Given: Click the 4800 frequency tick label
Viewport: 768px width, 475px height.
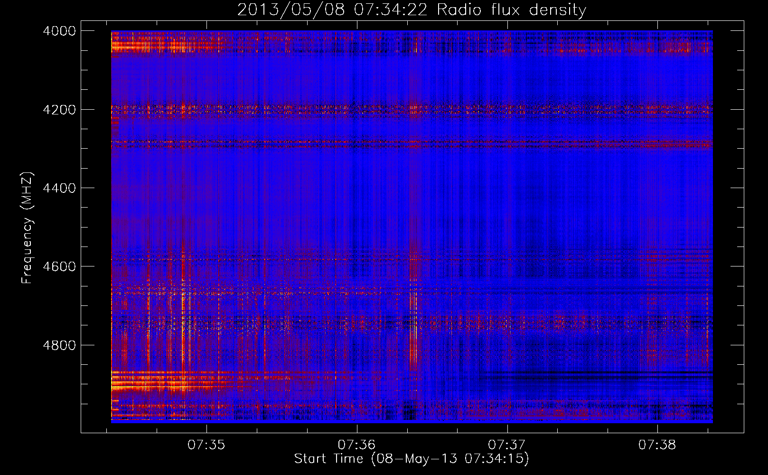Looking at the screenshot, I should click(59, 345).
